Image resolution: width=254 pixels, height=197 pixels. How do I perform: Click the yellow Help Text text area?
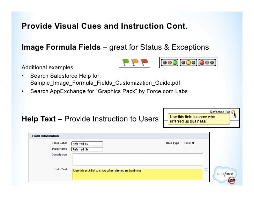point(138,174)
